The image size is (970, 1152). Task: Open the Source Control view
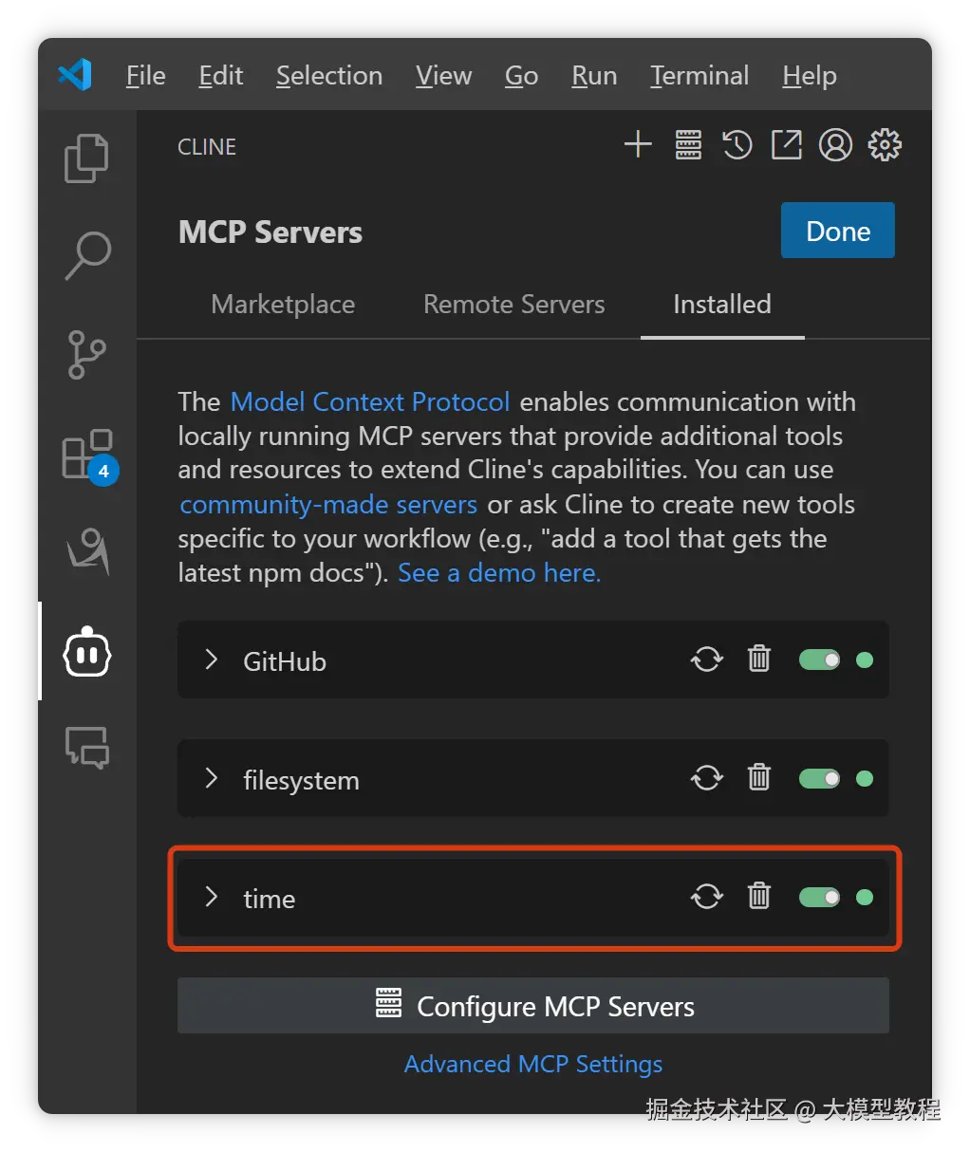point(87,355)
